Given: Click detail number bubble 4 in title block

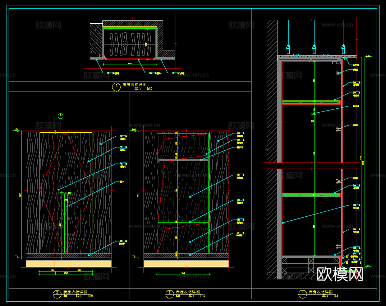Looking at the screenshot, I should tap(303, 294).
